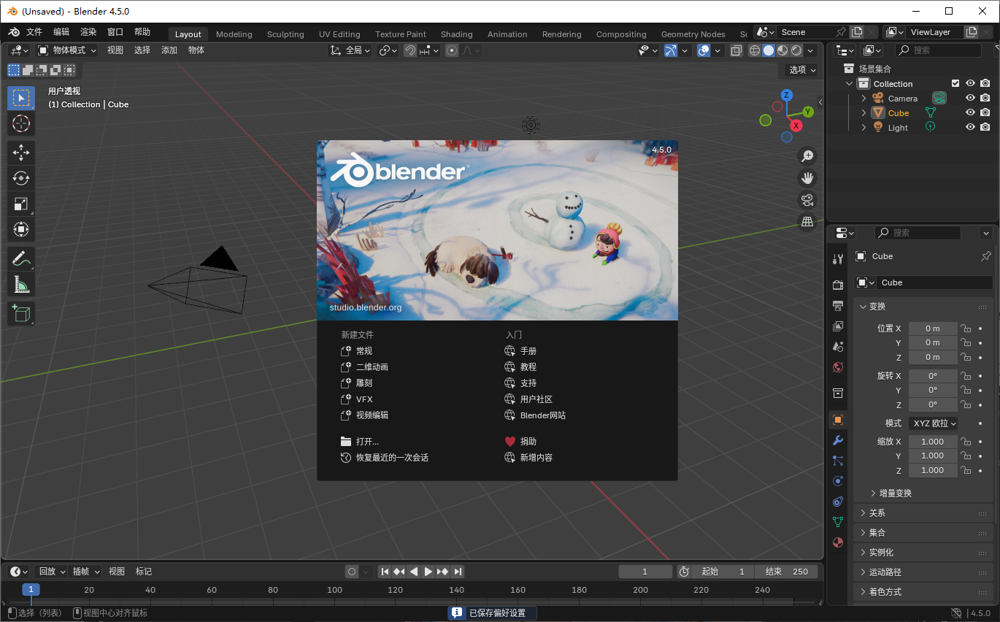The width and height of the screenshot is (1000, 622).
Task: Select the Transform tool
Action: [x=21, y=230]
